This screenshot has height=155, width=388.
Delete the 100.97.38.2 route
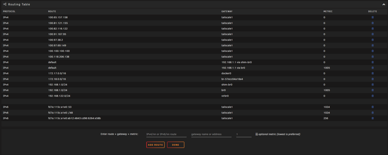pos(372,40)
